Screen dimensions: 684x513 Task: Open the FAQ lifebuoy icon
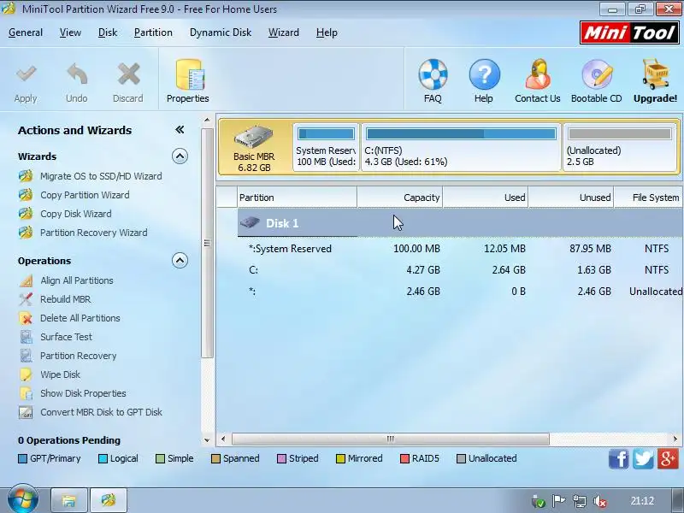(x=433, y=74)
